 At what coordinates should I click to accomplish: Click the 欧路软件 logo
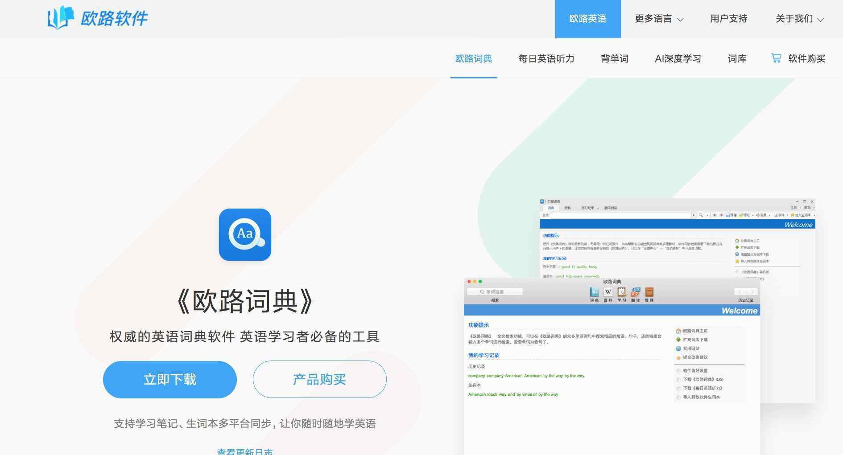coord(97,18)
